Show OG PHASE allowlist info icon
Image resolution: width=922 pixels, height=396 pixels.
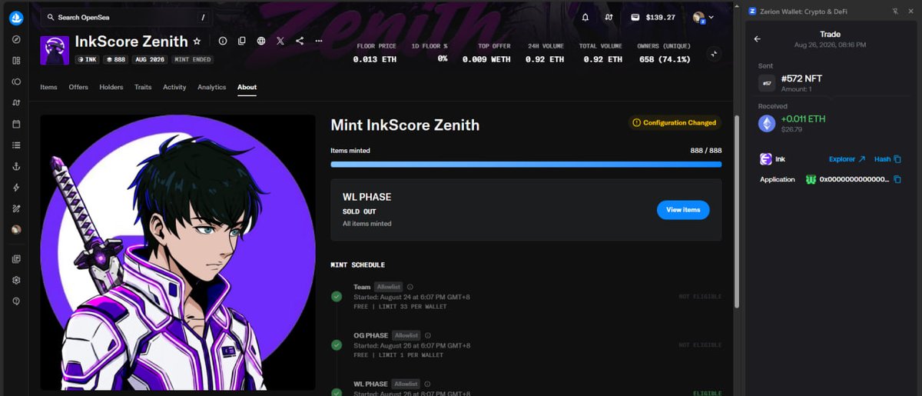(428, 335)
